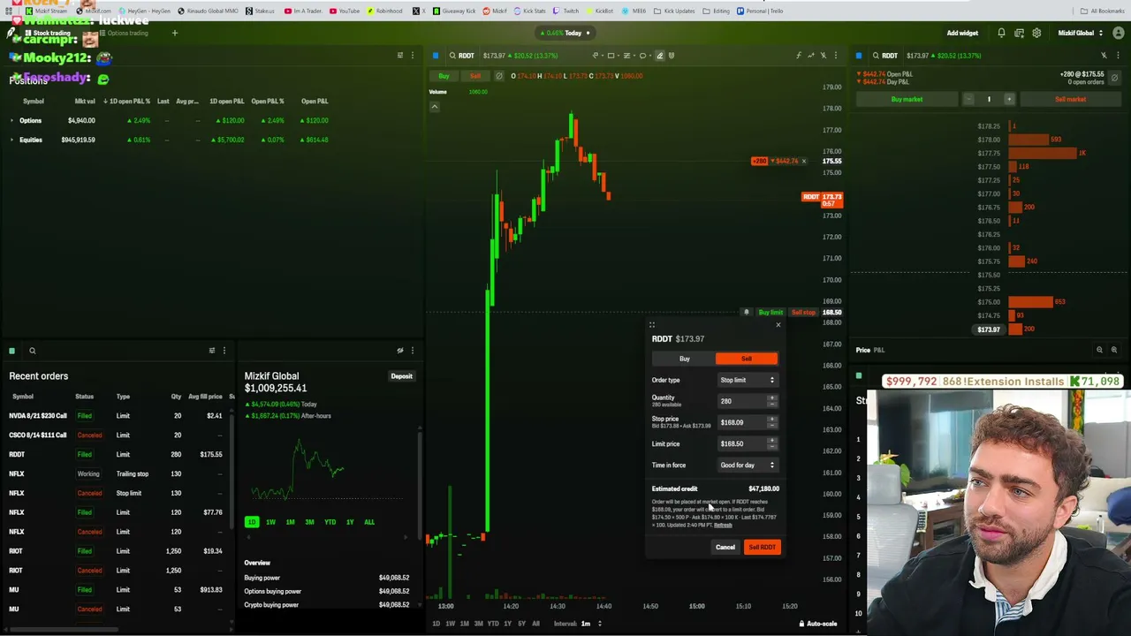Open the Mizkif Global account switcher
The image size is (1131, 636).
[x=1081, y=34]
